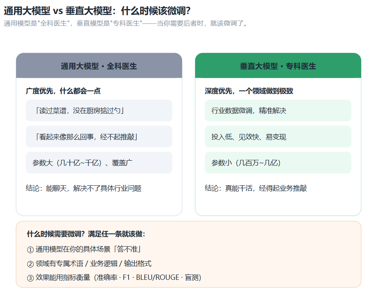Select the box "参数大（几十亿~千亿）、覆盖广"

click(99, 163)
